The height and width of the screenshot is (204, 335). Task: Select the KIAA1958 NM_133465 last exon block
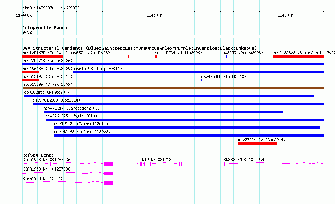tap(108, 183)
